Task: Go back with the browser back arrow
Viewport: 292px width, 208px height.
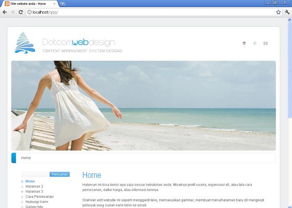Action: click(5, 12)
